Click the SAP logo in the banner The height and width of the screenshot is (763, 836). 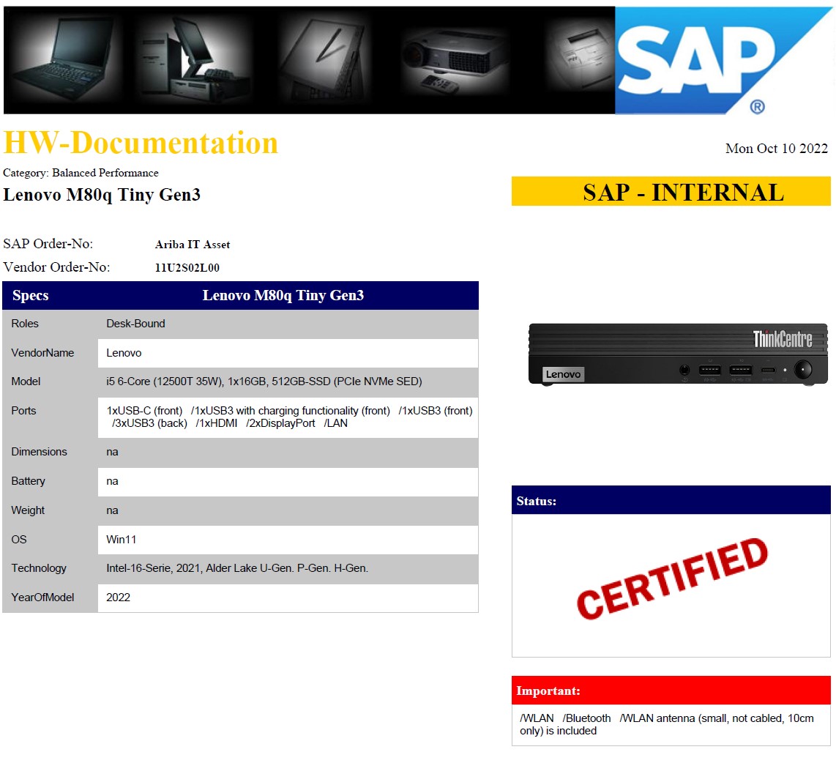click(714, 60)
